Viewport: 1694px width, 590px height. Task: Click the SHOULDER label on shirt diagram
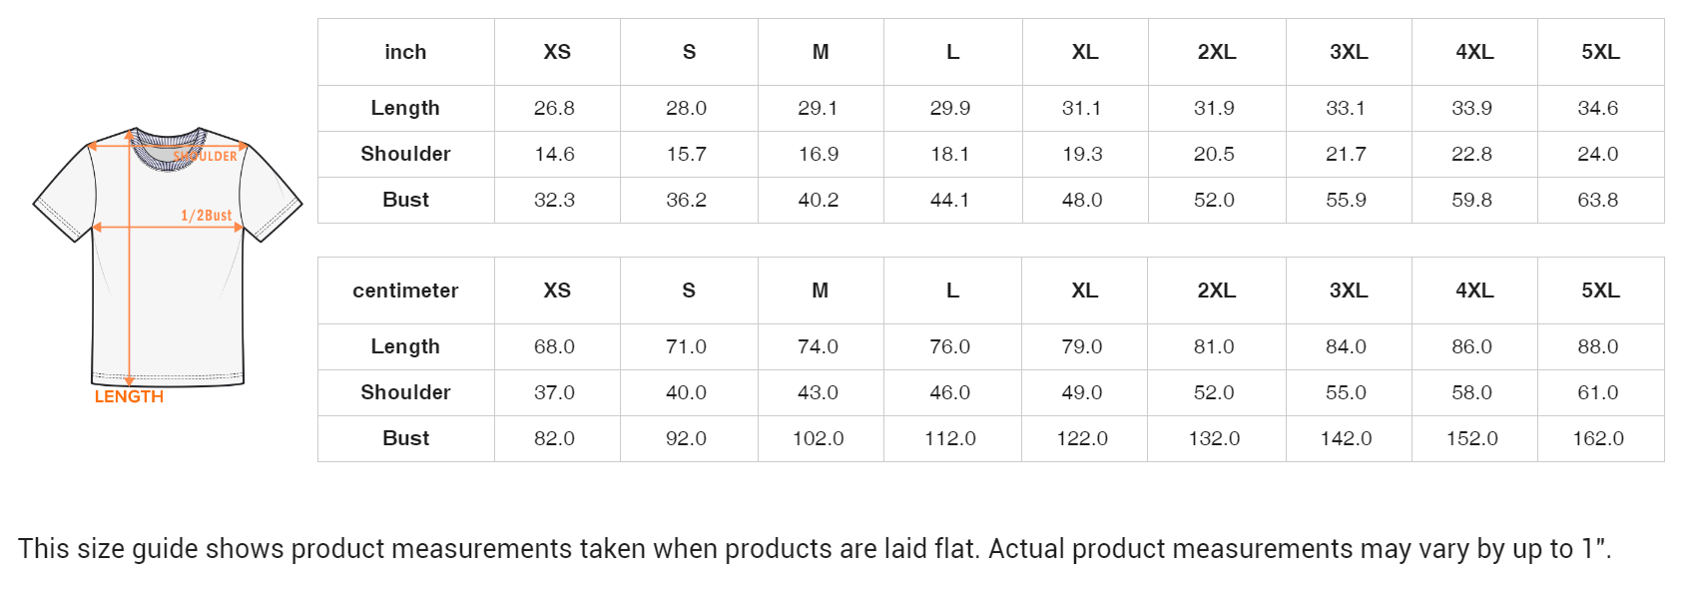click(x=207, y=156)
